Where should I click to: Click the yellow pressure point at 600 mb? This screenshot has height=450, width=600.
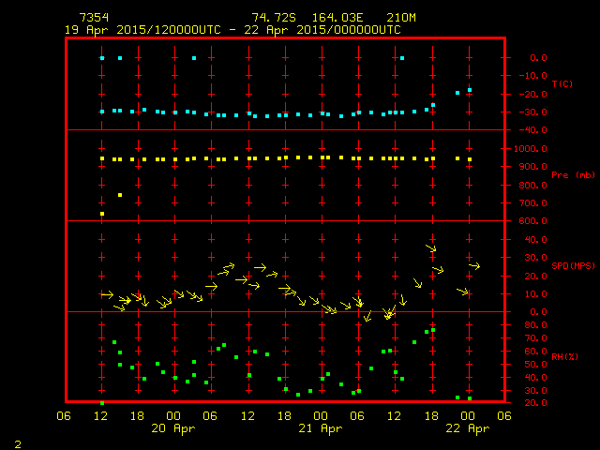pos(102,214)
